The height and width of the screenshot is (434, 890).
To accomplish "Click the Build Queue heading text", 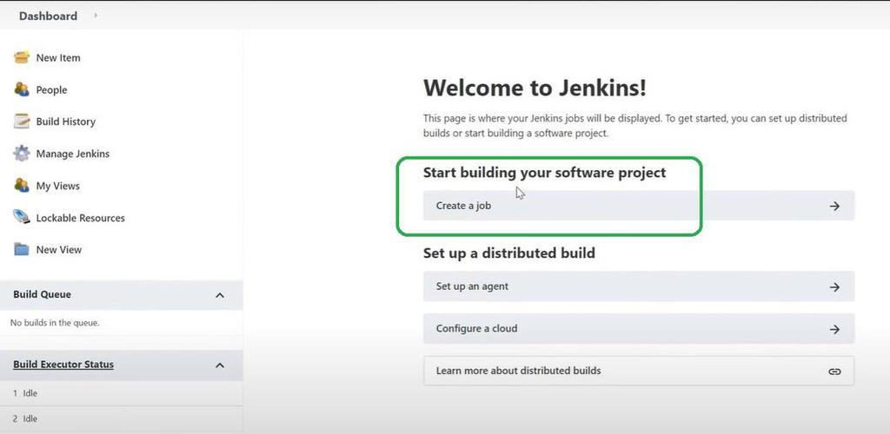I will point(42,294).
